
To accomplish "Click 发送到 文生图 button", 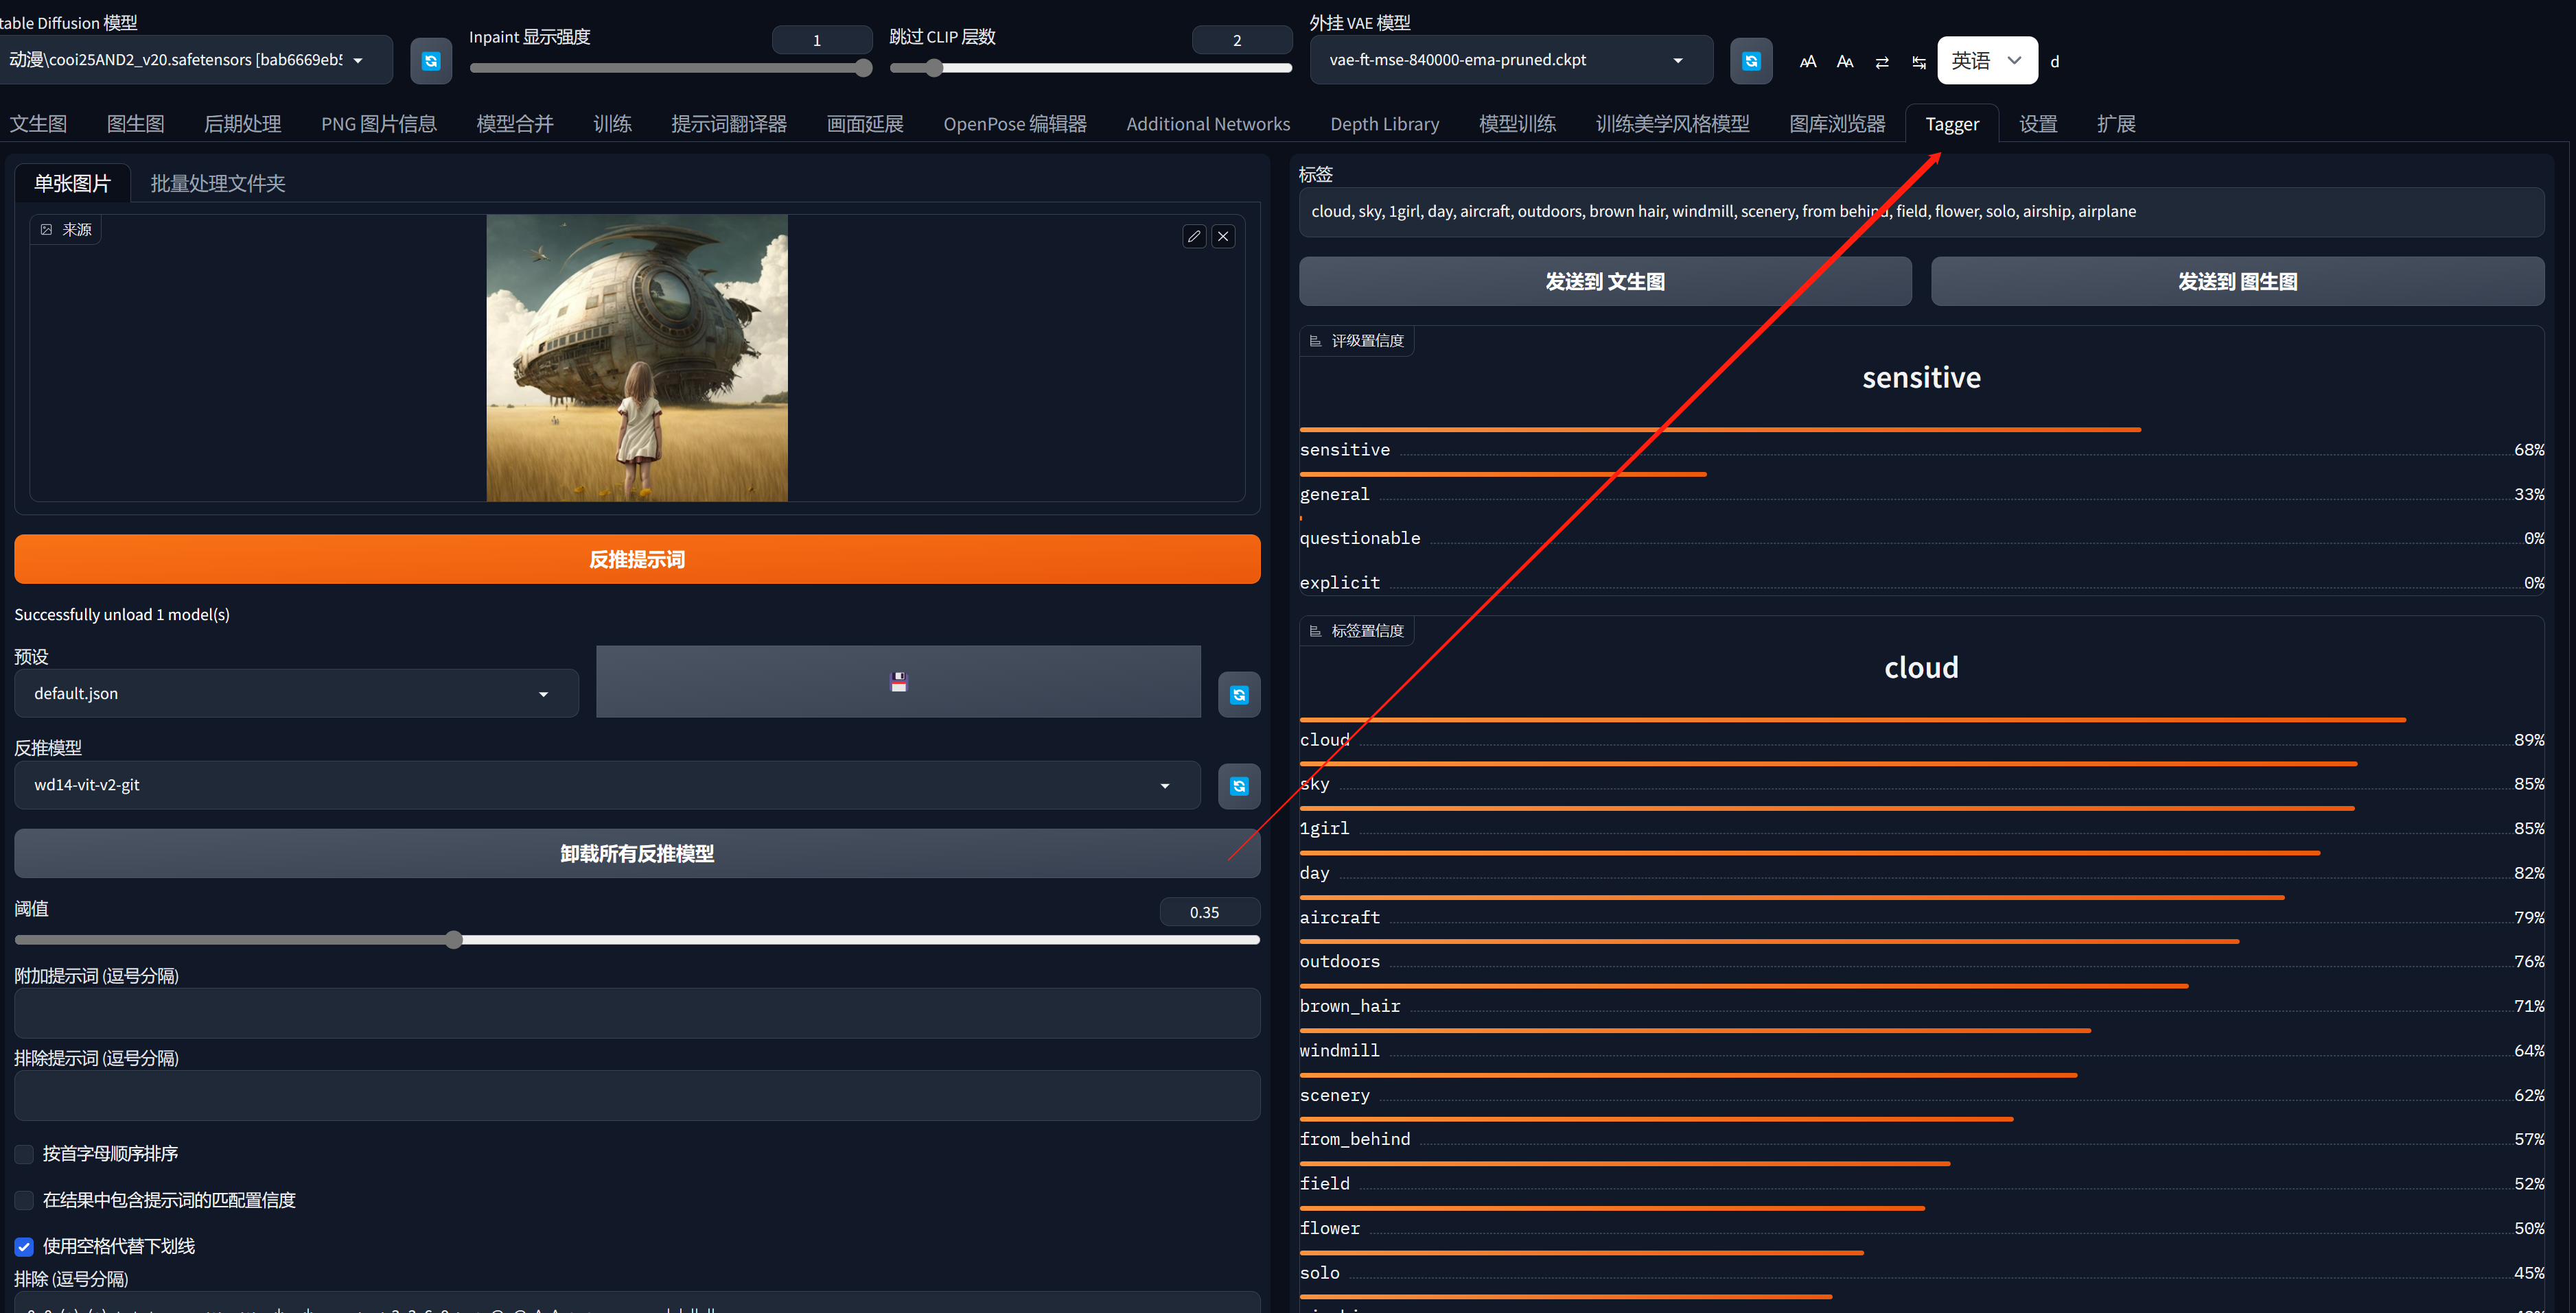I will pyautogui.click(x=1604, y=282).
